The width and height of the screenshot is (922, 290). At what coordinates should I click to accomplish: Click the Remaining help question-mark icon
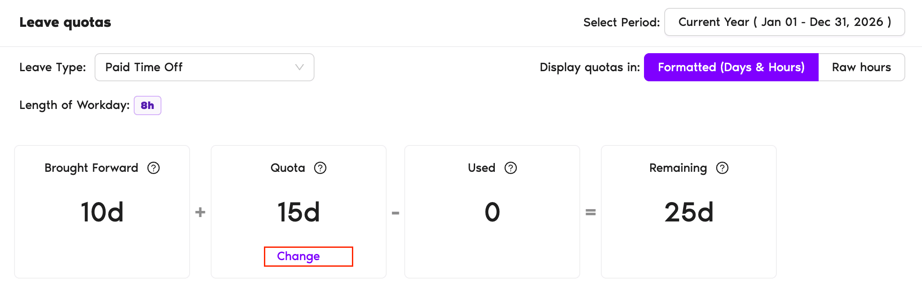(x=722, y=168)
